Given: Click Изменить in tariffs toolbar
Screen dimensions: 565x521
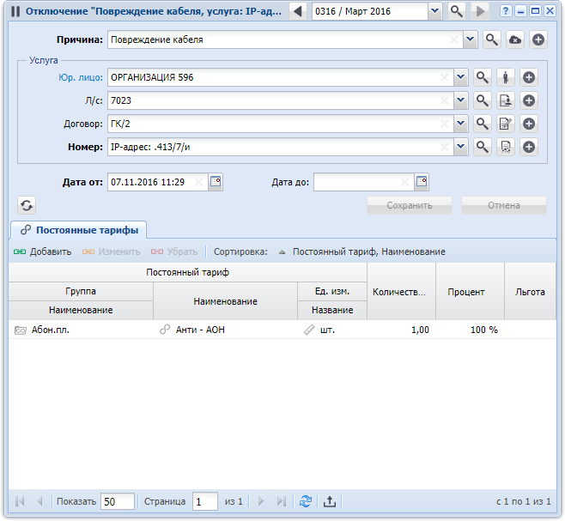Looking at the screenshot, I should [x=111, y=251].
